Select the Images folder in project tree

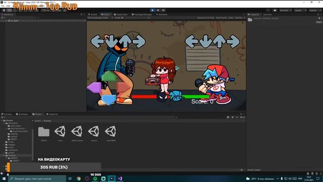click(10, 145)
